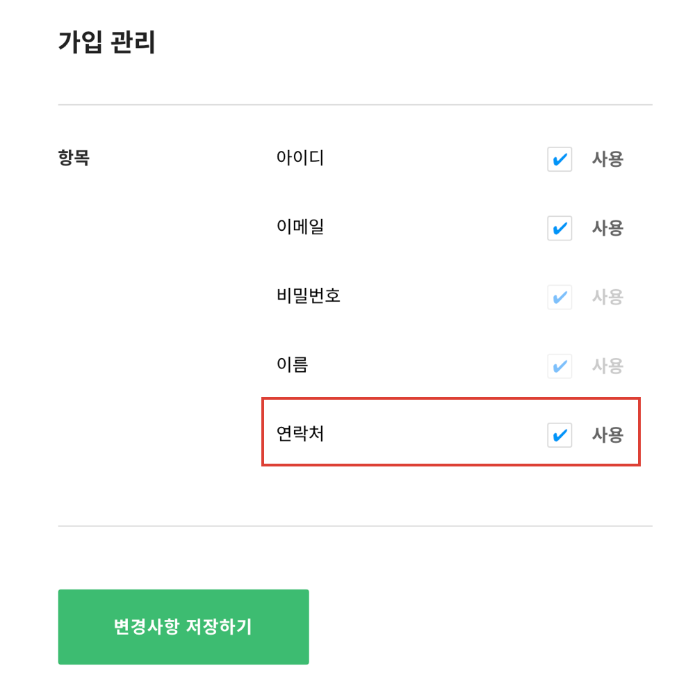
Task: Click greyed 사용 label in 비밀번호 row
Action: click(x=607, y=298)
